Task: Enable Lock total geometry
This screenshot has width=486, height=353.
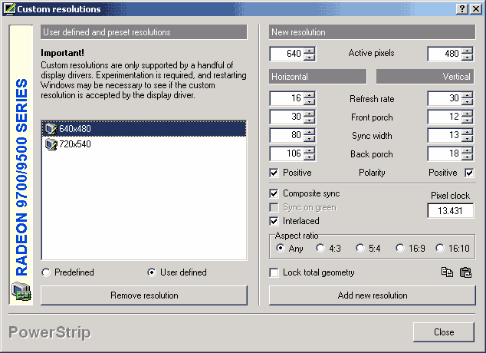Action: click(x=274, y=272)
